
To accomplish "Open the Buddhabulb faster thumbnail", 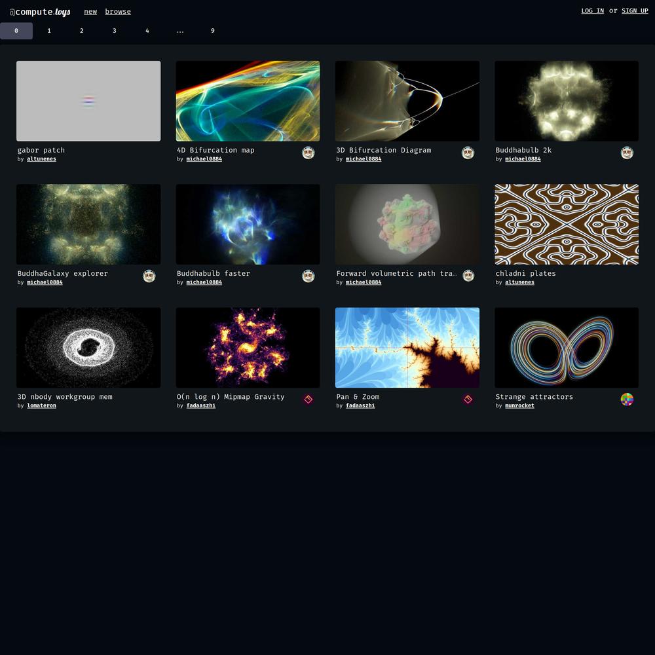I will (248, 224).
